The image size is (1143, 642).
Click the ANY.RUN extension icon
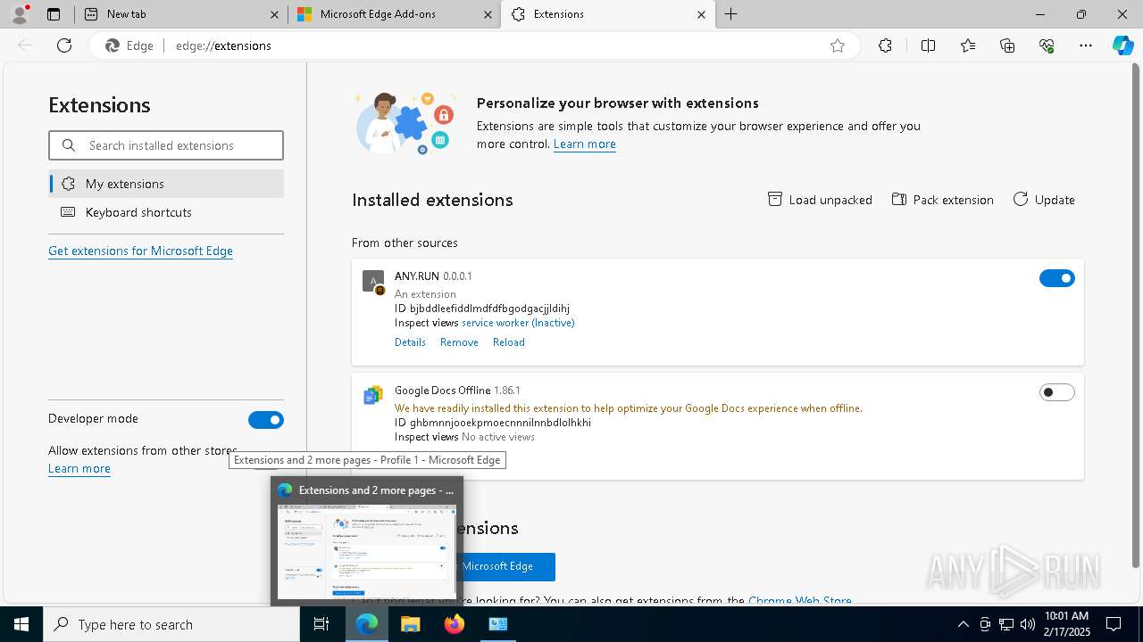373,282
